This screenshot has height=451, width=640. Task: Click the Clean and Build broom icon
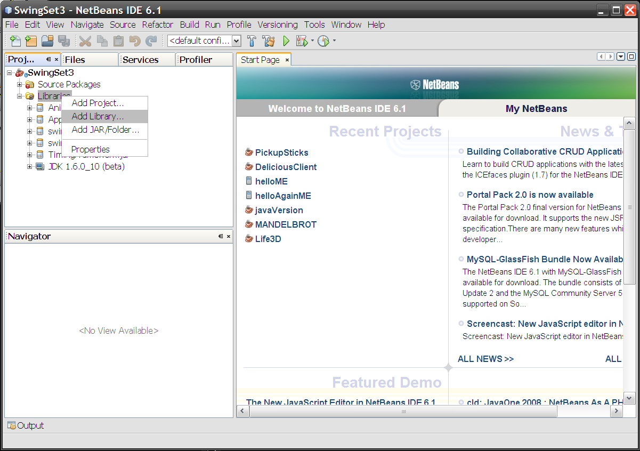click(269, 41)
